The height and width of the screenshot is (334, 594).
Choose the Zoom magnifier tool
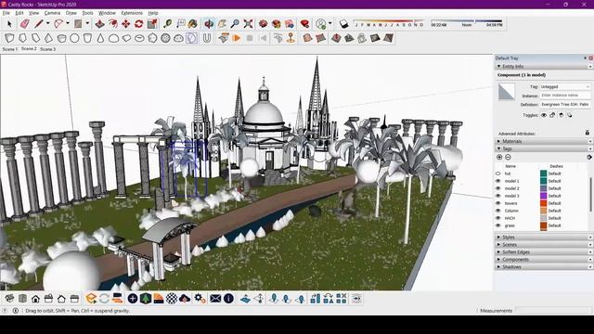[235, 24]
